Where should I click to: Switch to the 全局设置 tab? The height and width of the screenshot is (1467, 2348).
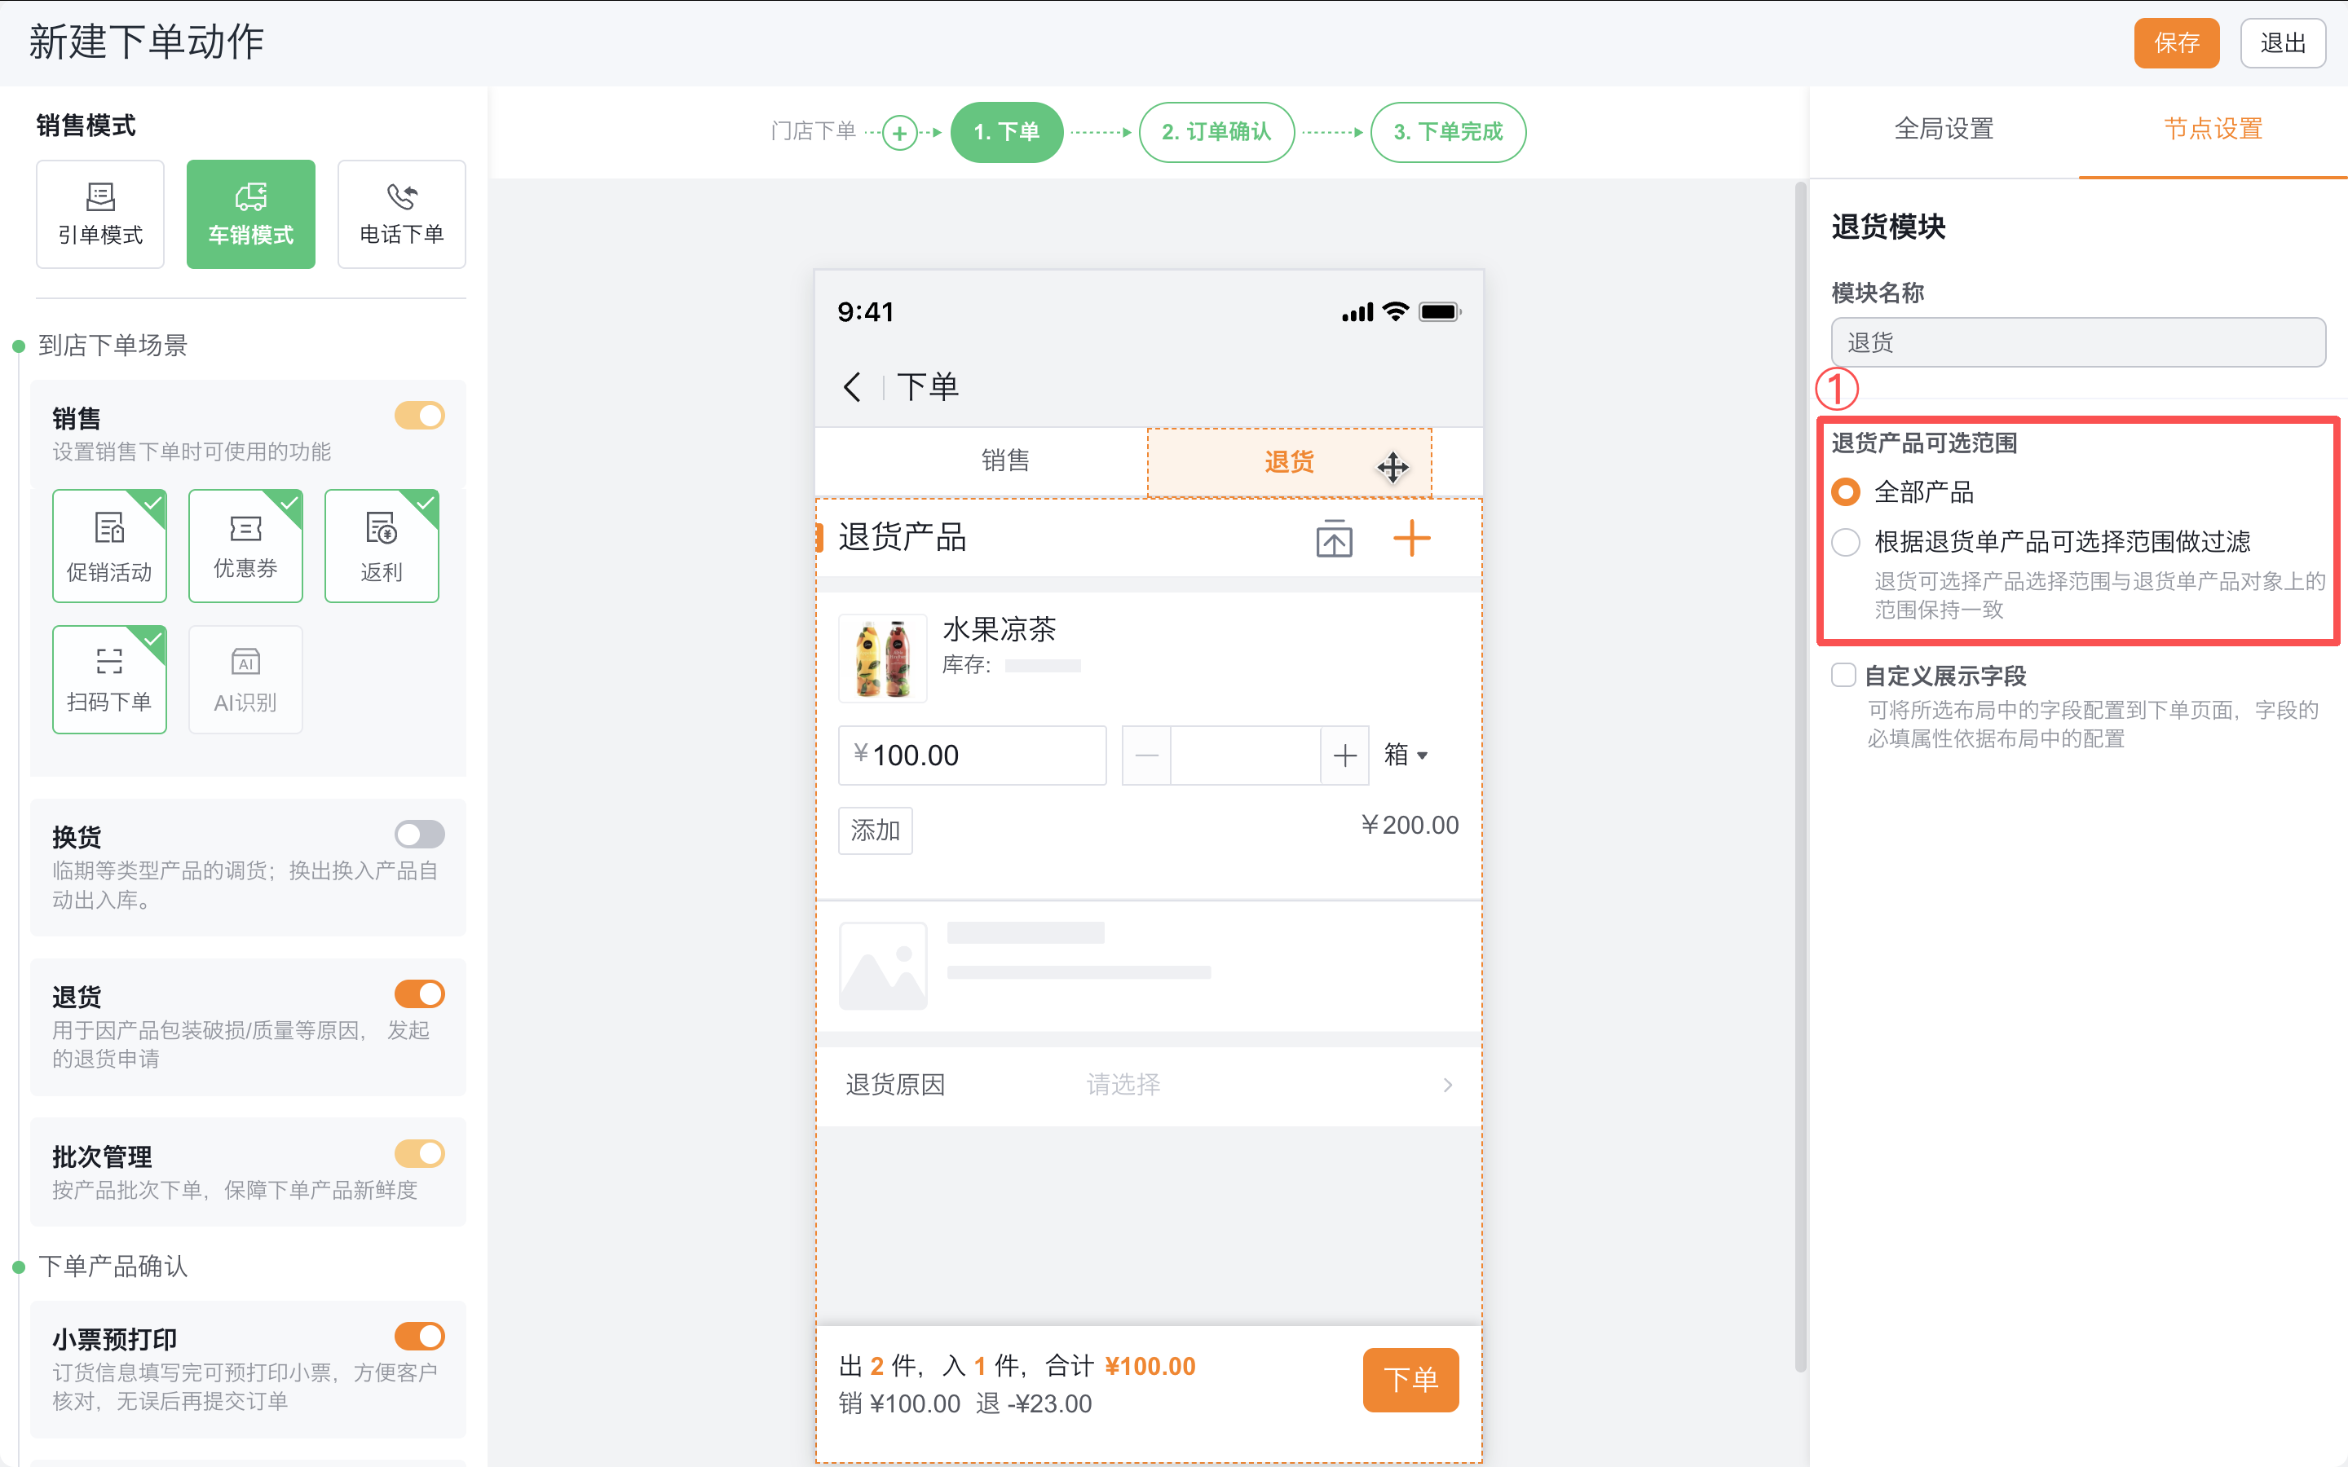pos(1944,127)
